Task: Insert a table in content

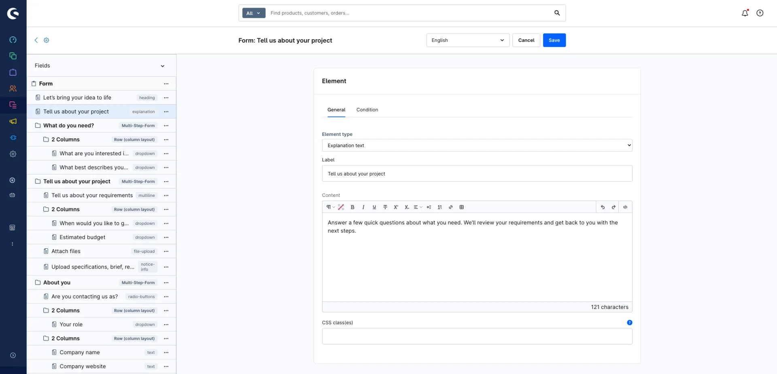Action: 462,207
